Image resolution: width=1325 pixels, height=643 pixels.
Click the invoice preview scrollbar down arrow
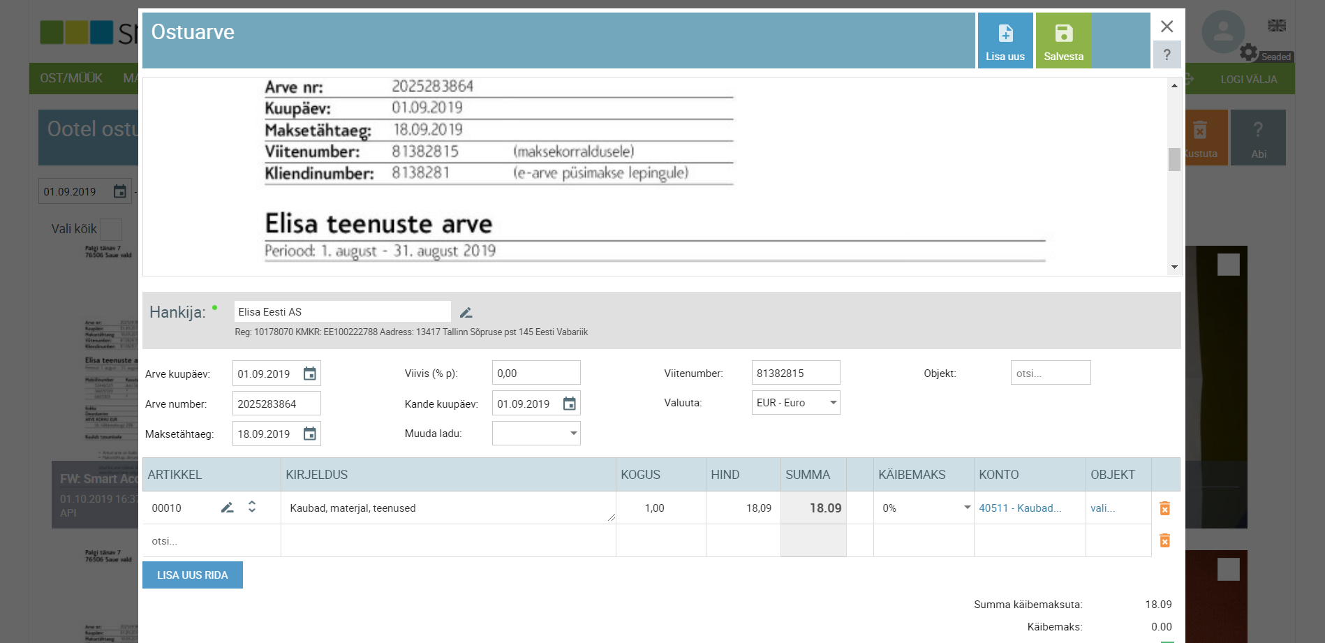[x=1174, y=267]
